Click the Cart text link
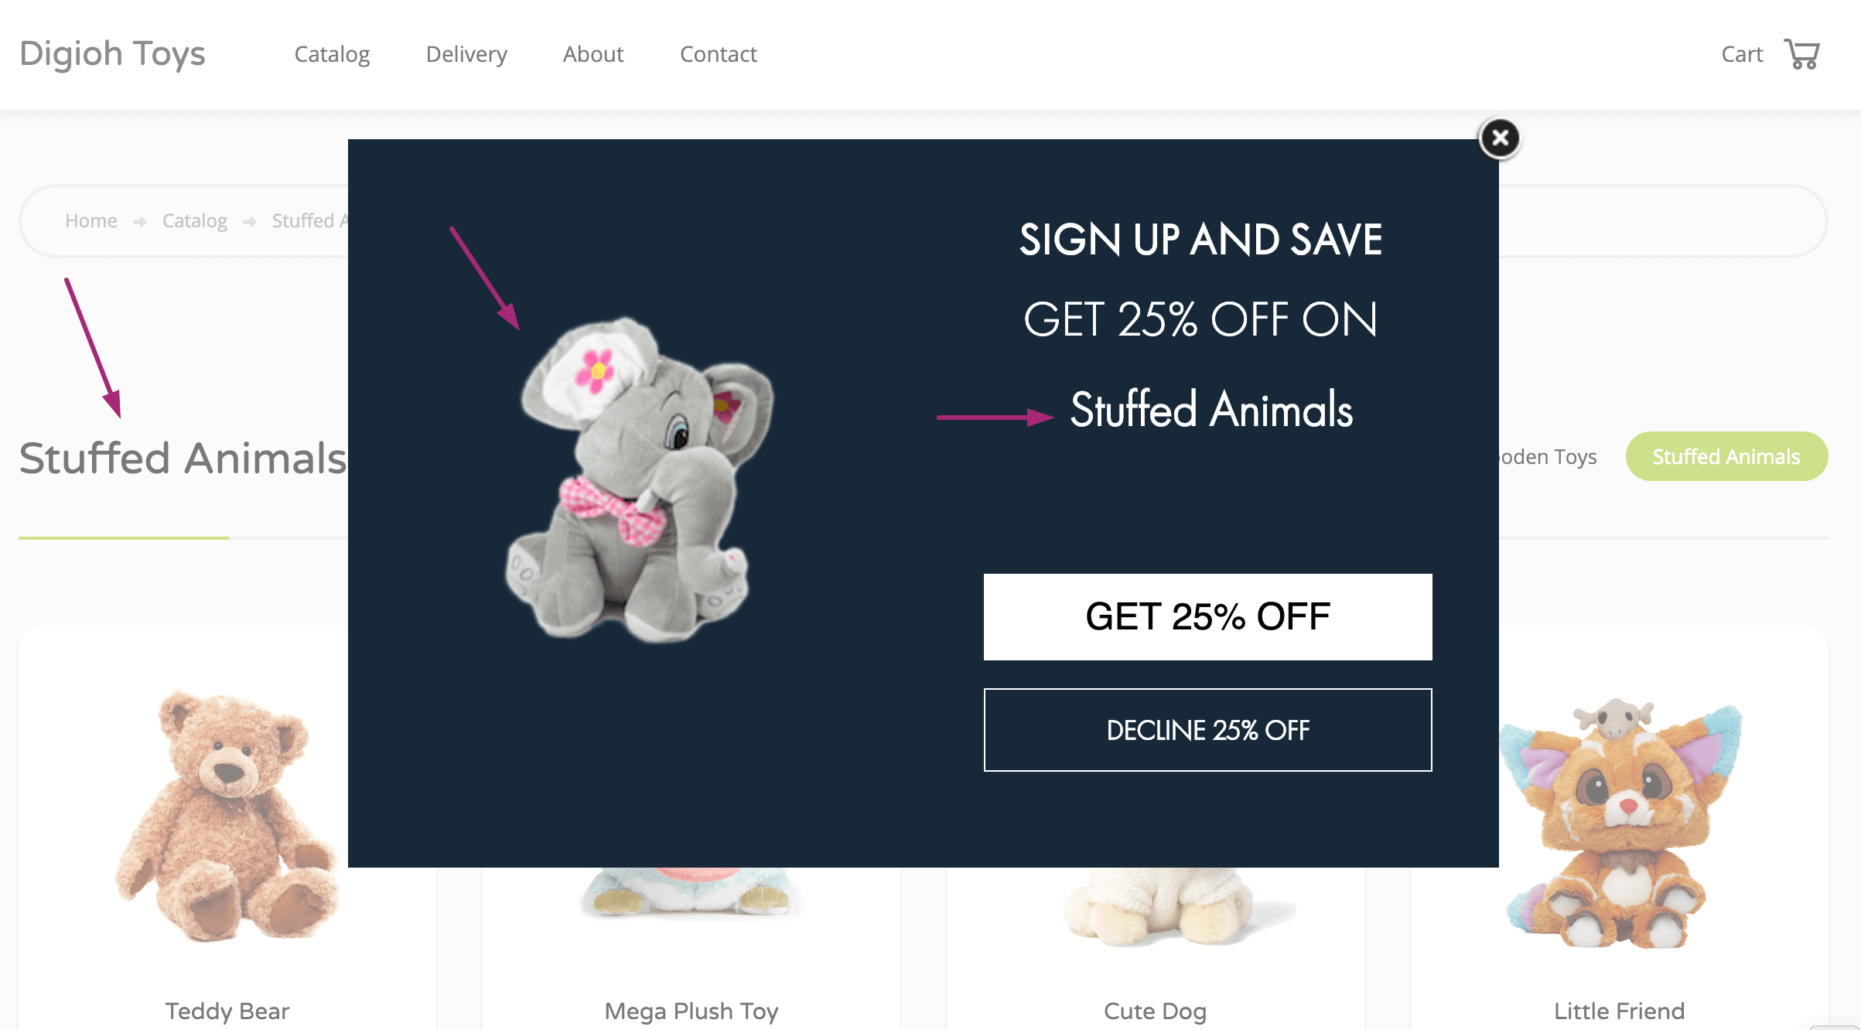The height and width of the screenshot is (1030, 1861). [1742, 54]
